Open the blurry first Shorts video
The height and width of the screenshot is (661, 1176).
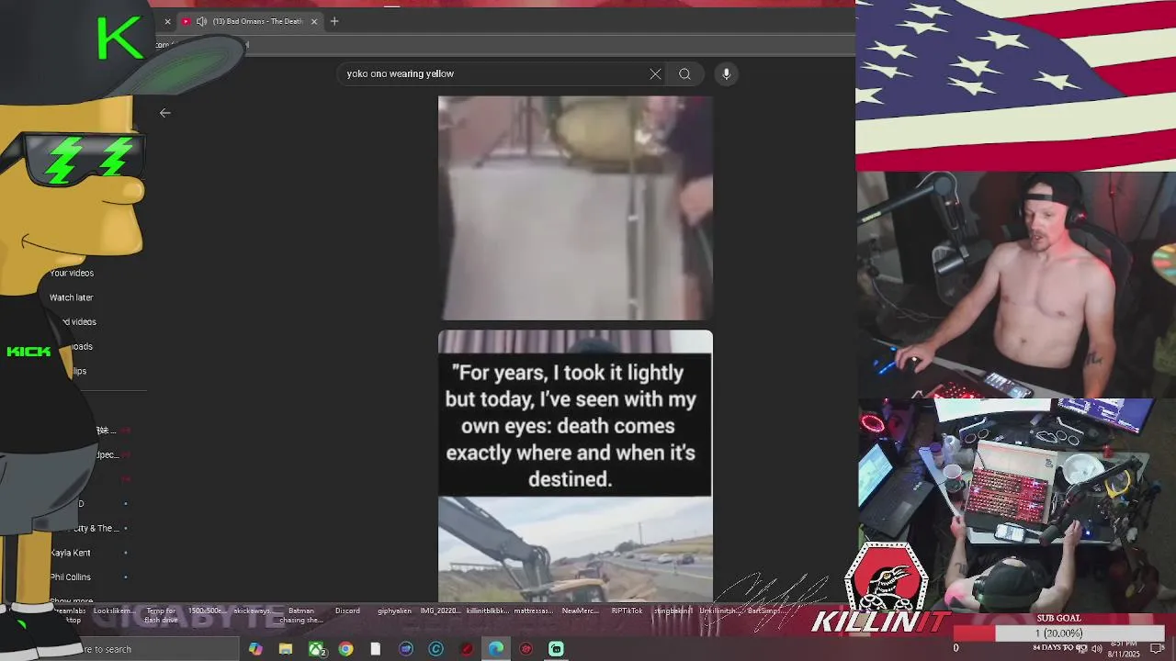575,208
